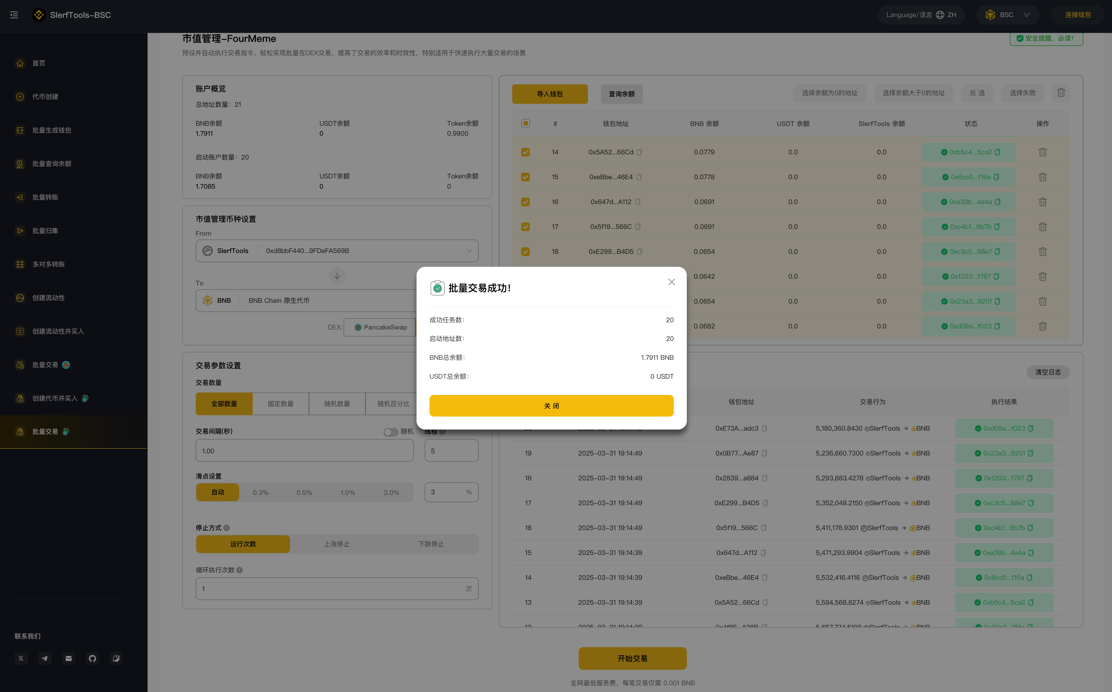
Task: Click the 清空日志 button
Action: (x=1047, y=372)
